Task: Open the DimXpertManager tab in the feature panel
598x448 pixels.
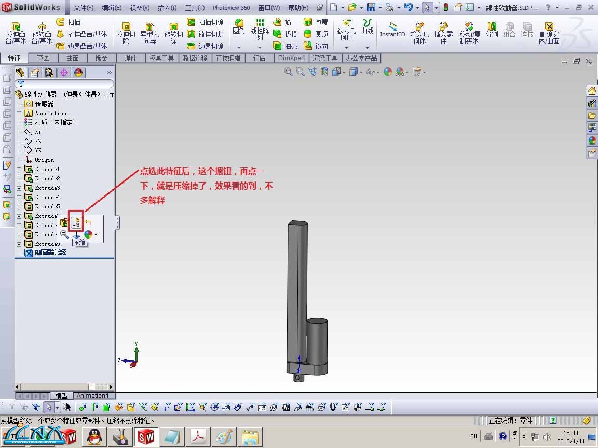Action: 64,73
